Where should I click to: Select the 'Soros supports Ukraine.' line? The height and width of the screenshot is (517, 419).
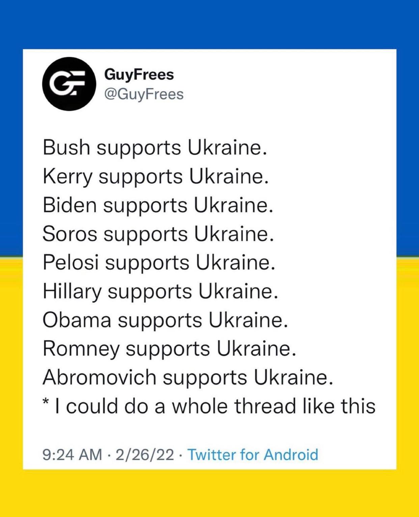pyautogui.click(x=158, y=234)
